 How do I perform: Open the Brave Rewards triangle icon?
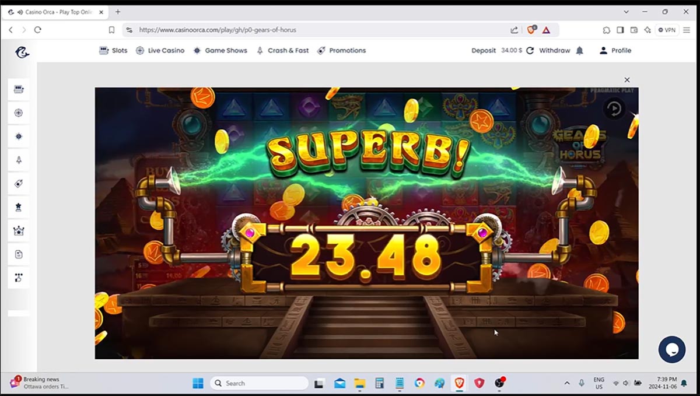click(x=546, y=30)
